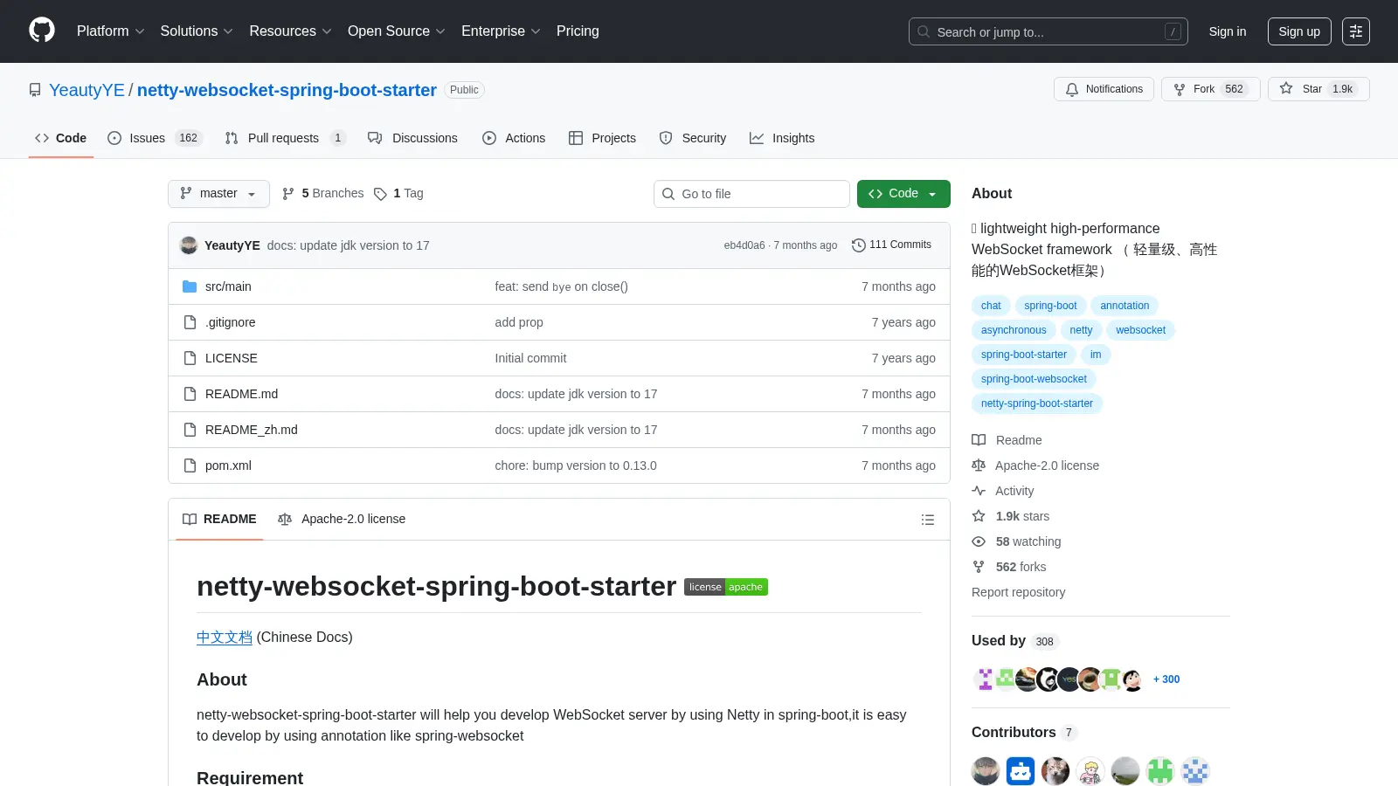
Task: Click Report repository
Action: 1018,592
